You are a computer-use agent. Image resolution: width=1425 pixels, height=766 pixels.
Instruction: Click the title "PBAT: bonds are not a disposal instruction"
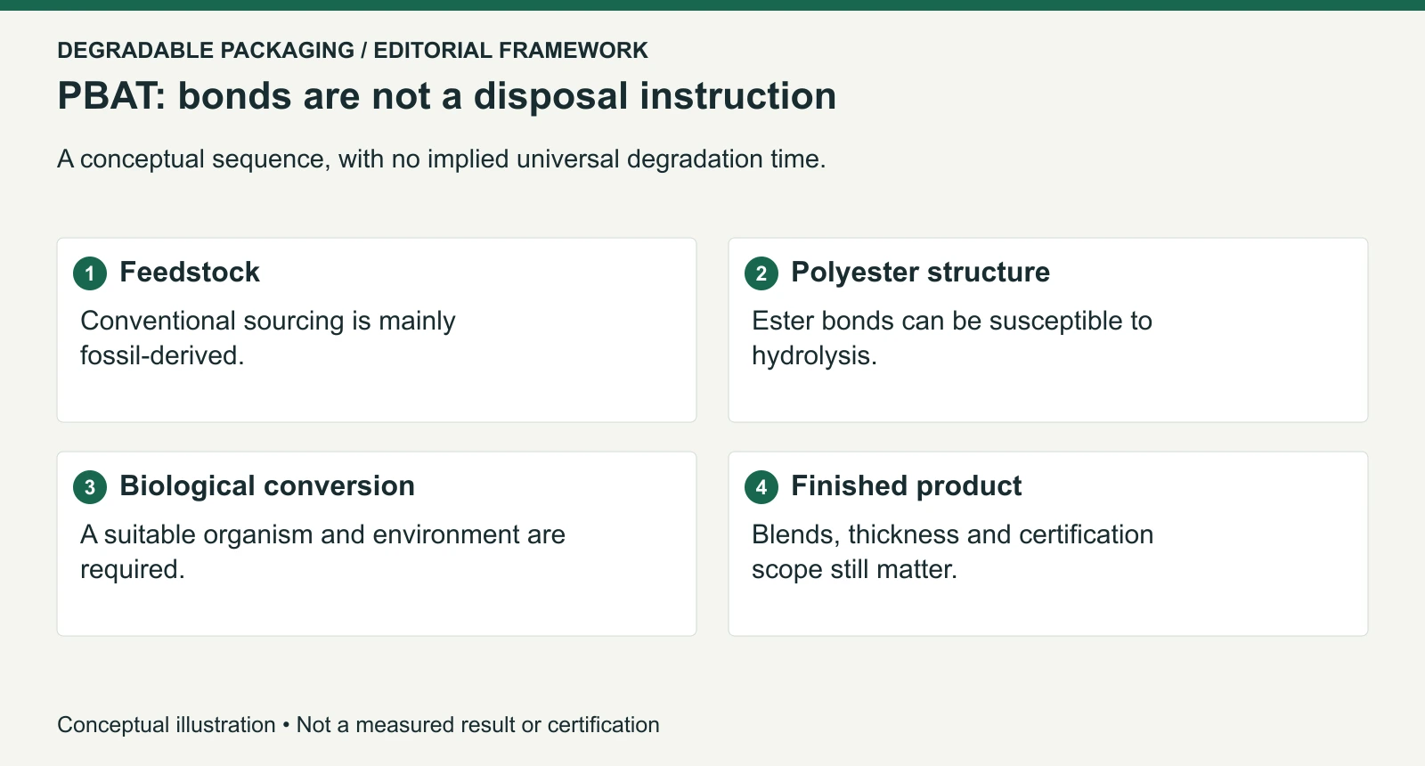447,96
